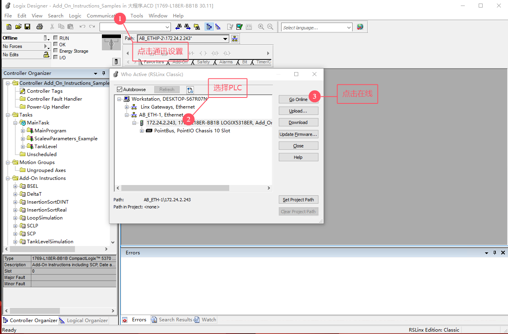Click the Zoom In magnifier icon
Viewport: 508px width, 334px height.
pyautogui.click(x=261, y=27)
